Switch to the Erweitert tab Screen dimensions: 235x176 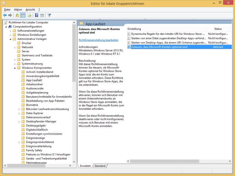point(85,166)
